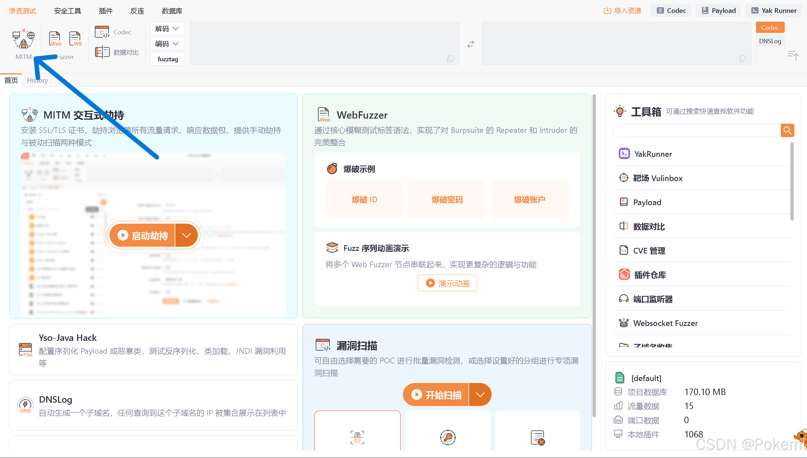Click the 演示动画 demo animation button
Viewport: 807px width, 458px height.
coord(447,283)
